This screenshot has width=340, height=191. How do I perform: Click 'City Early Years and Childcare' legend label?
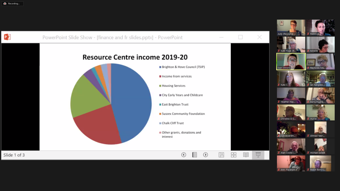coord(182,95)
